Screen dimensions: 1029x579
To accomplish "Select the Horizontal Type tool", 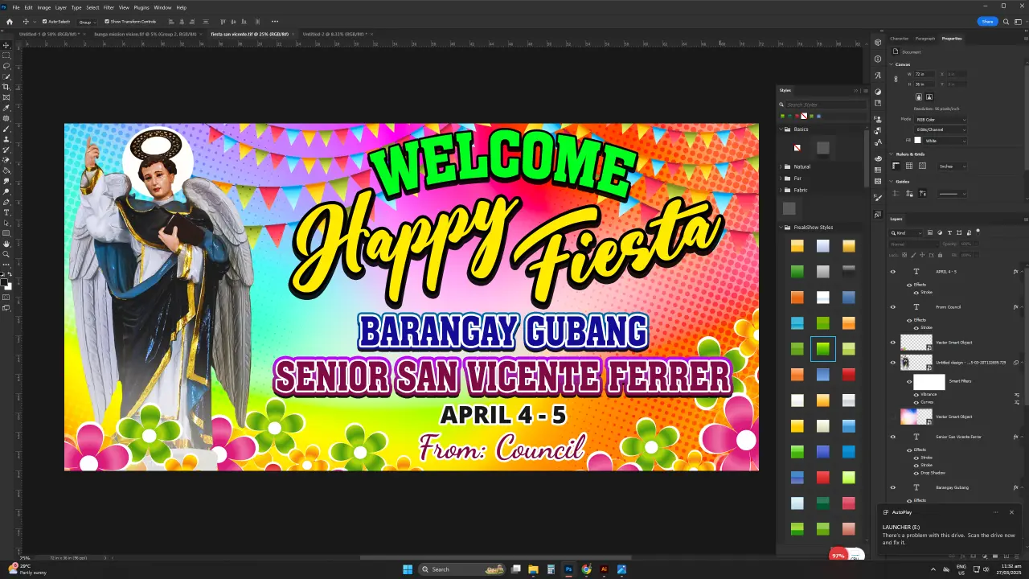I will tap(6, 212).
